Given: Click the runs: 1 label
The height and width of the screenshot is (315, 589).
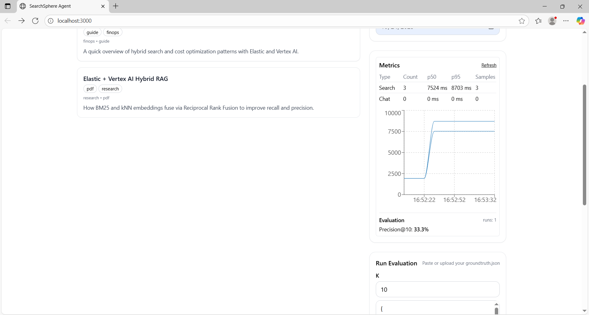Looking at the screenshot, I should (490, 220).
